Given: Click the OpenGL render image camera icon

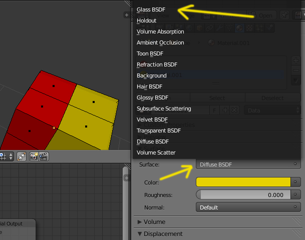Looking at the screenshot, I should pyautogui.click(x=34, y=156).
